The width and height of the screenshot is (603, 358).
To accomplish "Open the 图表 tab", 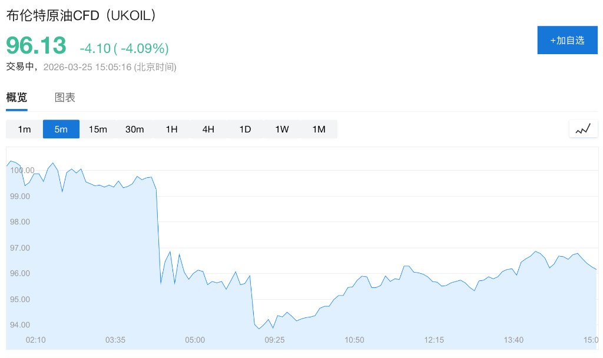I will 65,98.
